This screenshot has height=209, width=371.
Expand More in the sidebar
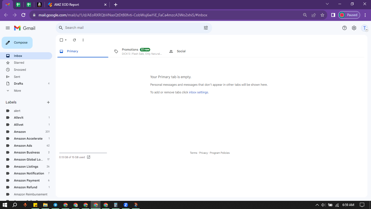pyautogui.click(x=26, y=91)
